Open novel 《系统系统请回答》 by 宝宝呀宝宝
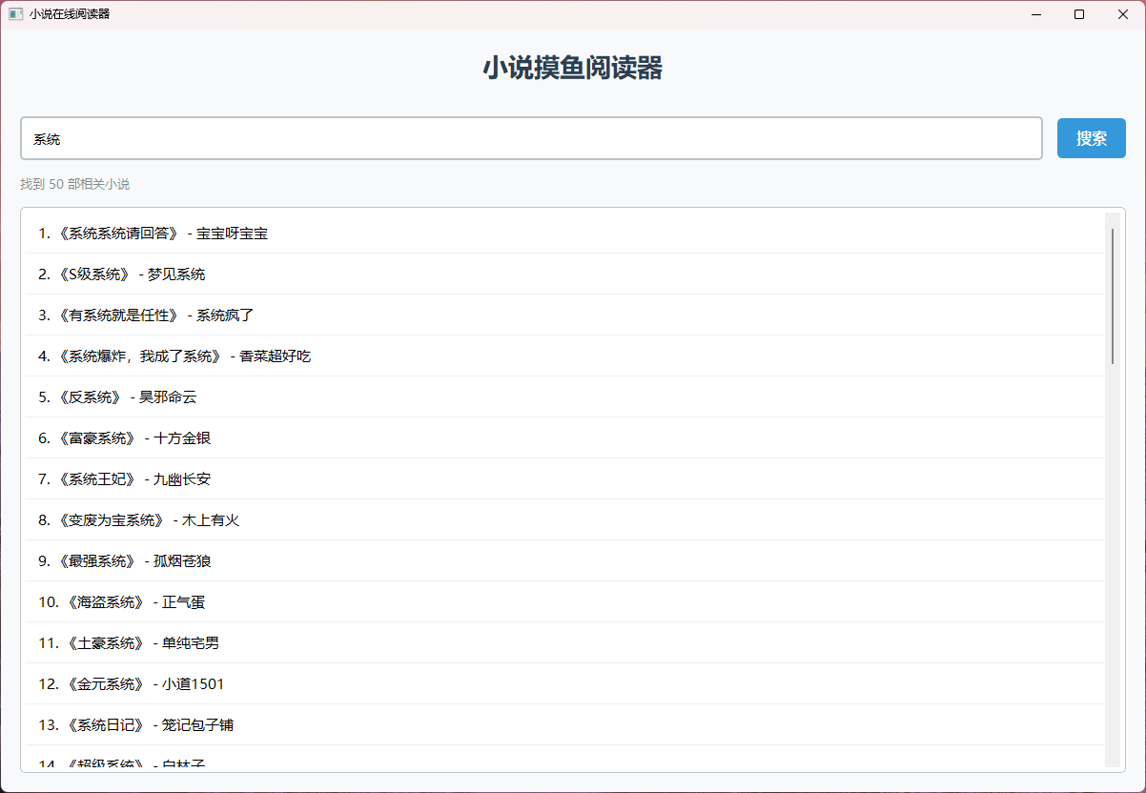This screenshot has width=1146, height=793. click(153, 234)
